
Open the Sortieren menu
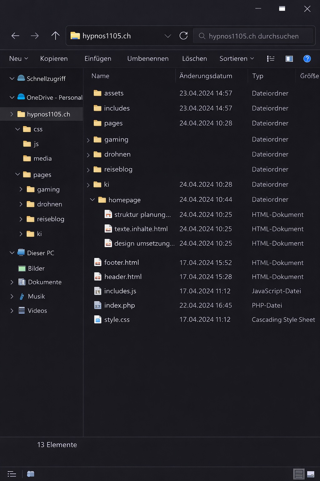237,59
